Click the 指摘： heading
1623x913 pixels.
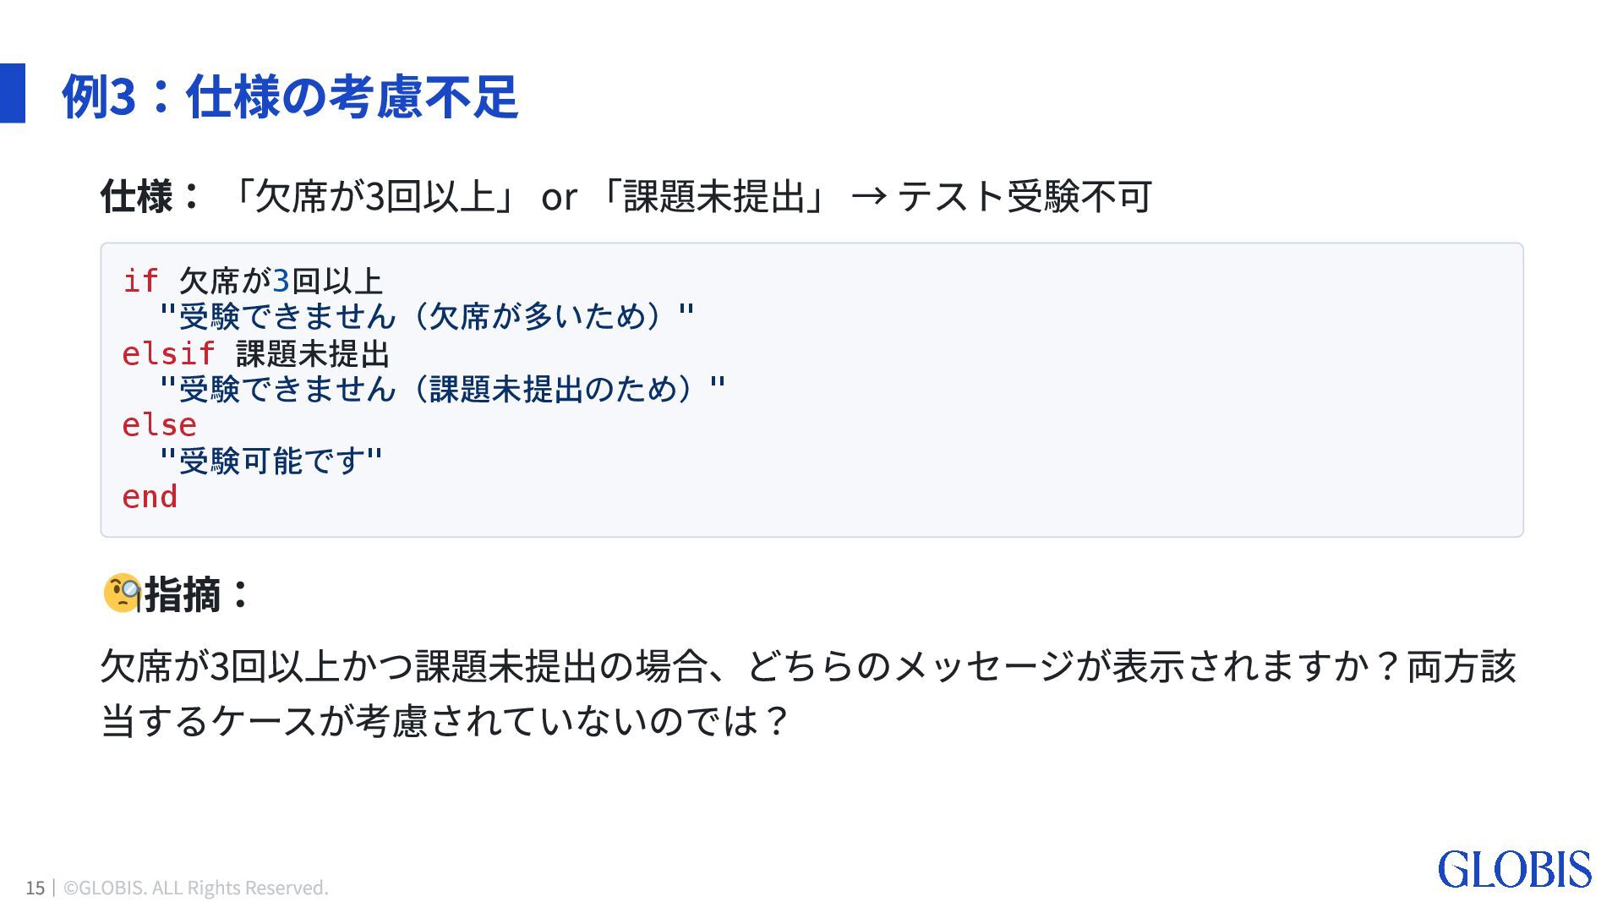point(196,593)
